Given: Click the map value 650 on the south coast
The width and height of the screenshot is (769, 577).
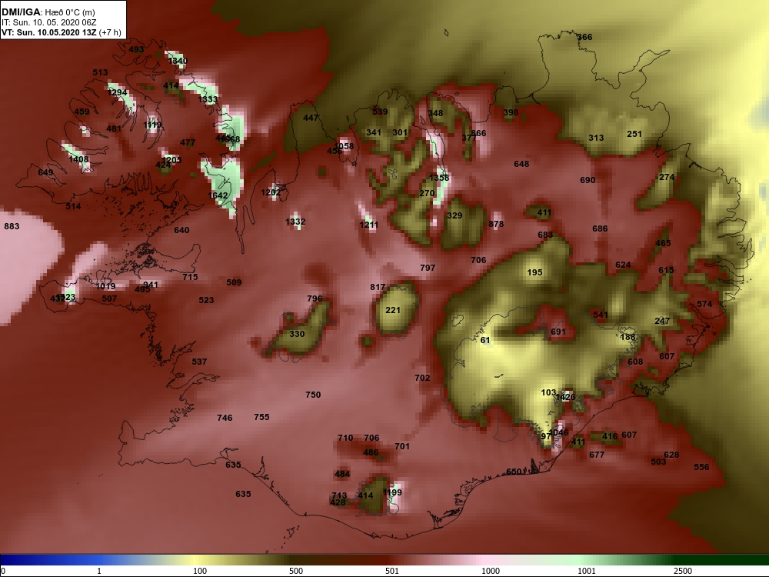Looking at the screenshot, I should (514, 472).
